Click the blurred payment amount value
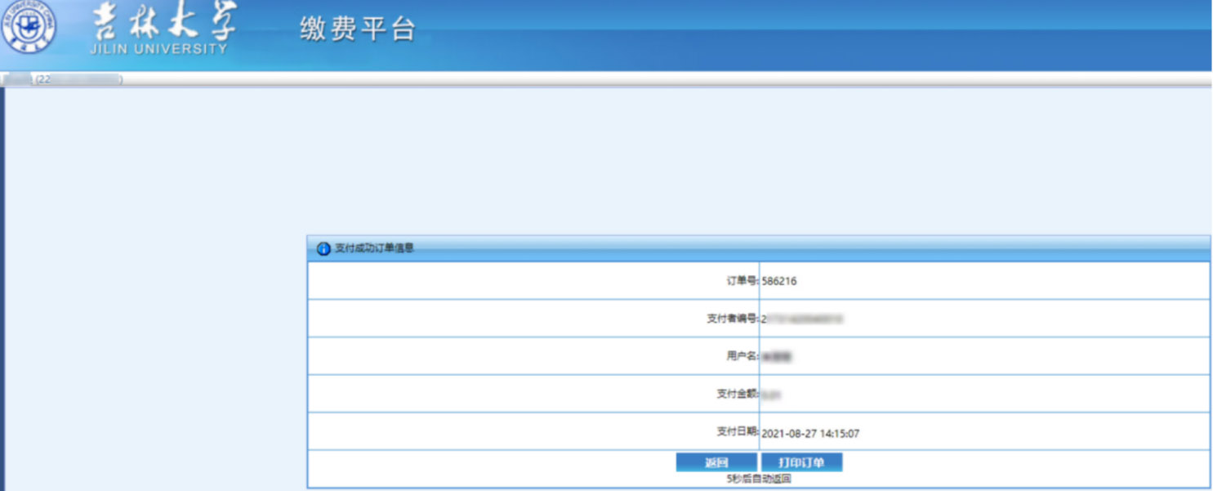Screen dimensions: 1213x491 tap(772, 395)
